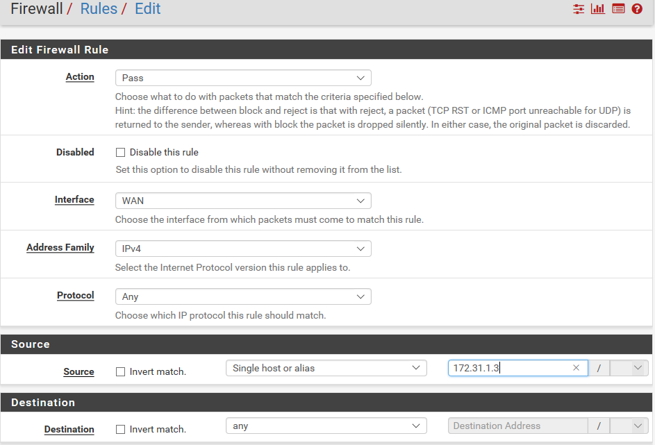Image resolution: width=655 pixels, height=445 pixels.
Task: Open the Single host or alias dropdown
Action: click(x=326, y=368)
